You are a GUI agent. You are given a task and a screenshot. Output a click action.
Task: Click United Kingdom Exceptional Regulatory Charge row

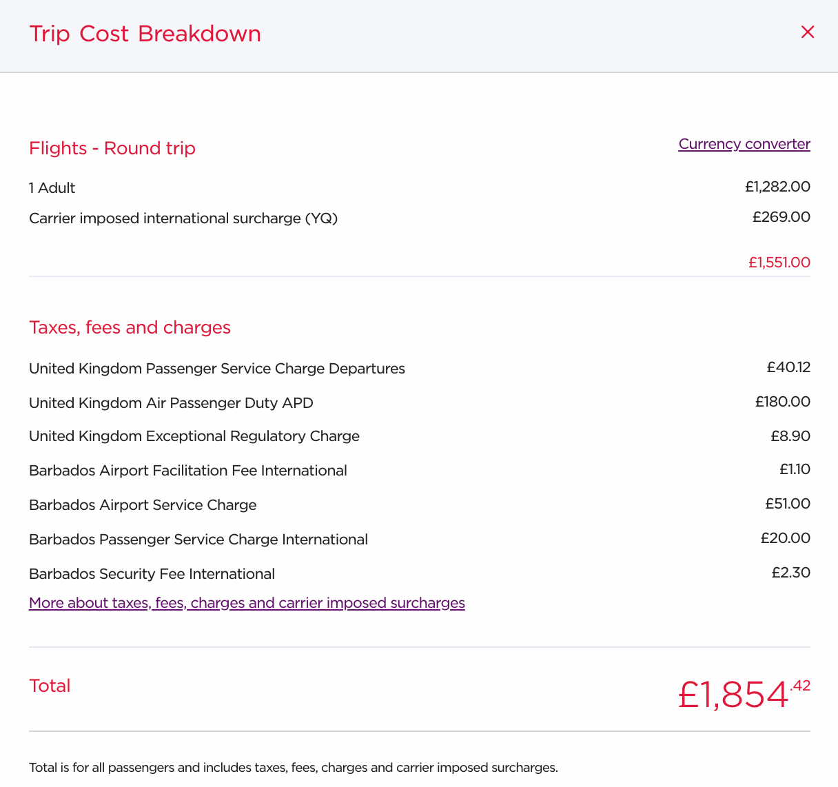click(x=420, y=436)
